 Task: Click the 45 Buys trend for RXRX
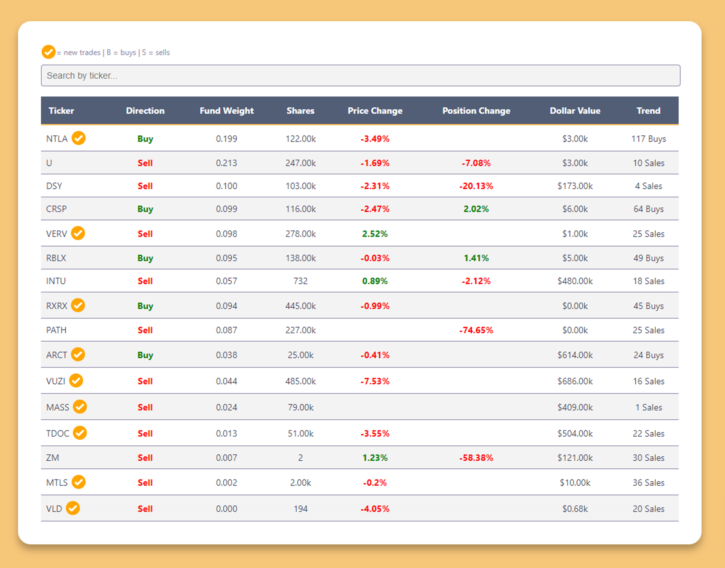click(x=649, y=306)
